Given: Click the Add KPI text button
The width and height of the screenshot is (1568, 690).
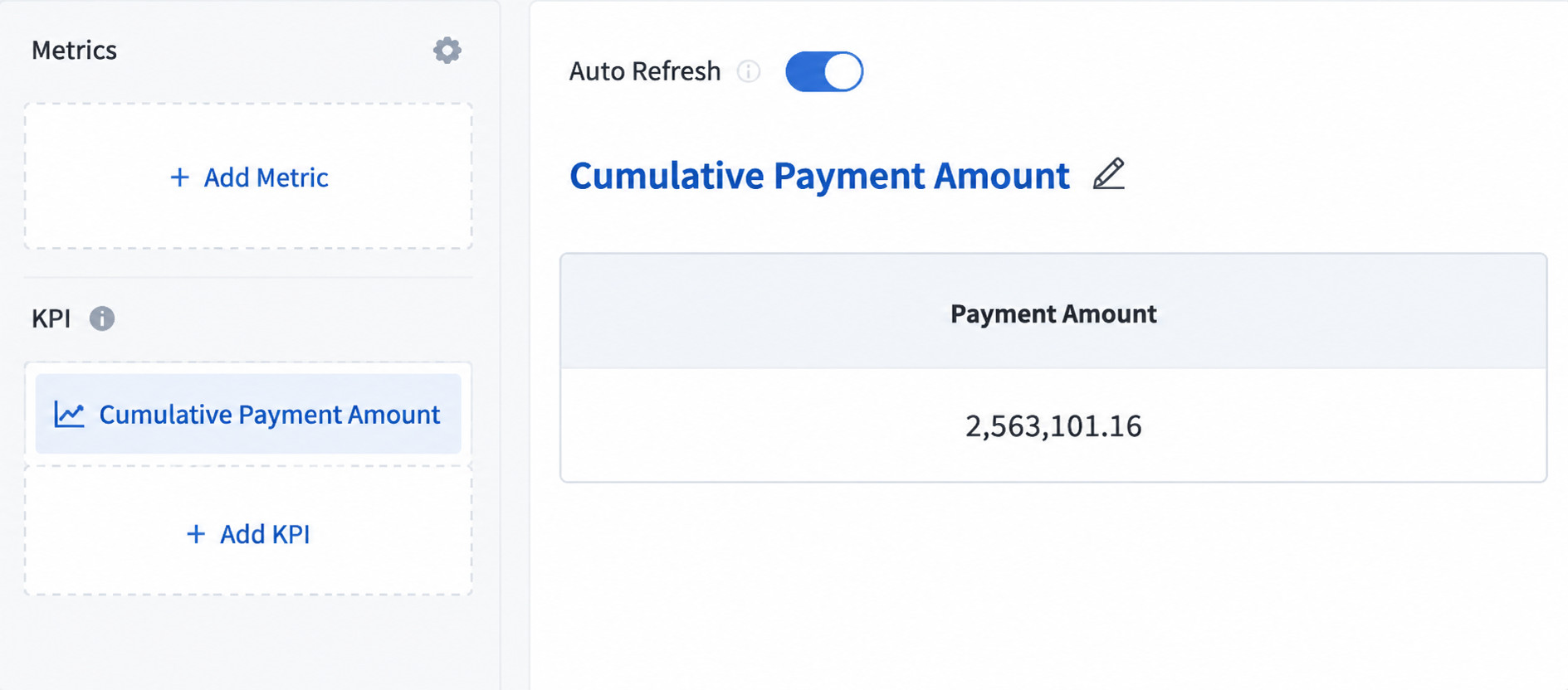Looking at the screenshot, I should click(x=265, y=534).
